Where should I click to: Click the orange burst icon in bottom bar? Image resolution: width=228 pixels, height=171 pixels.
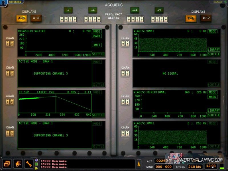tap(18, 164)
